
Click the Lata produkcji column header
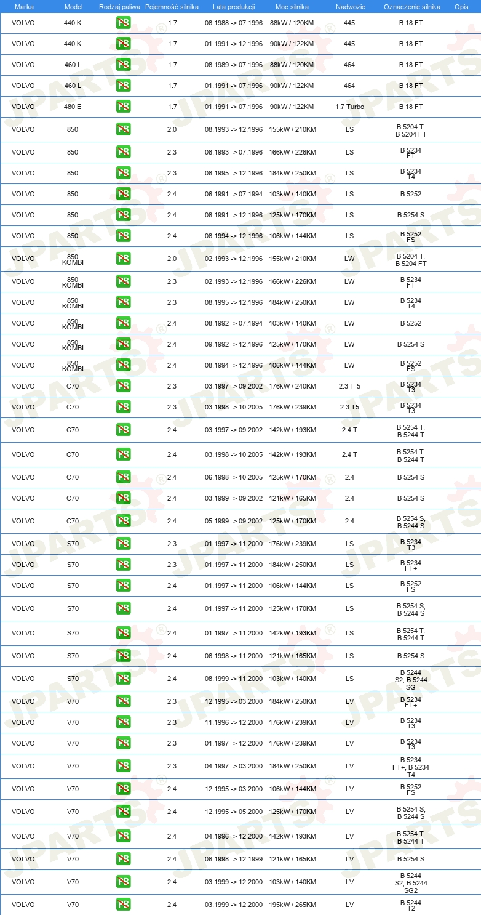point(234,6)
